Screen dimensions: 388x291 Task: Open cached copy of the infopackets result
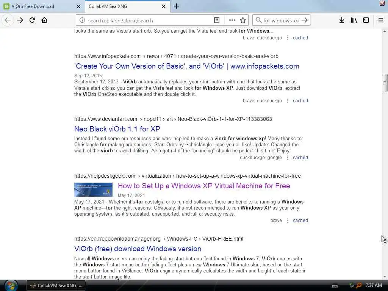coord(300,101)
